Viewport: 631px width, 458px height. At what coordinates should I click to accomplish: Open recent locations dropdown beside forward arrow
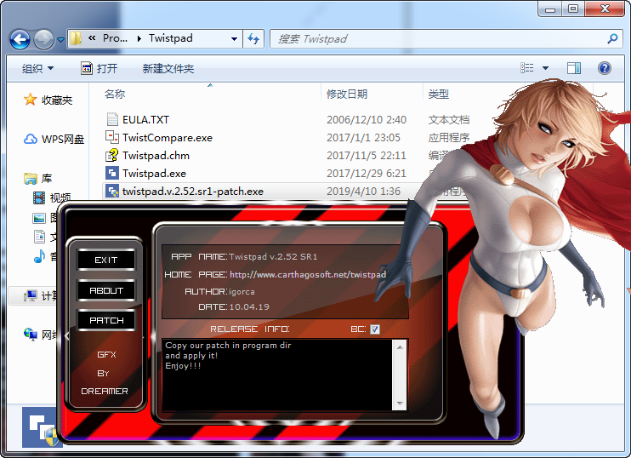(60, 39)
